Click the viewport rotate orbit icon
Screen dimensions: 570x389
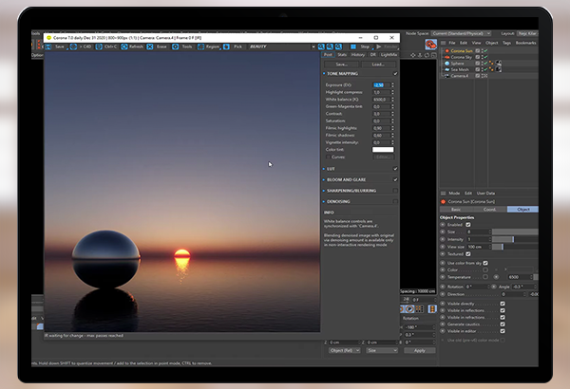click(x=427, y=55)
